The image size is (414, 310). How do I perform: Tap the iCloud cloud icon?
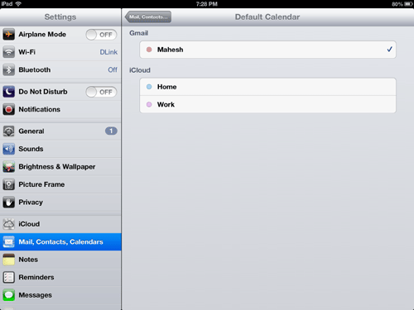[x=8, y=224]
